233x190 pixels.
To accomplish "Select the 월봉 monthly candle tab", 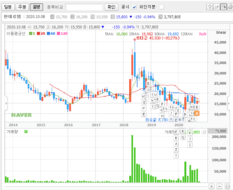I will [36, 7].
